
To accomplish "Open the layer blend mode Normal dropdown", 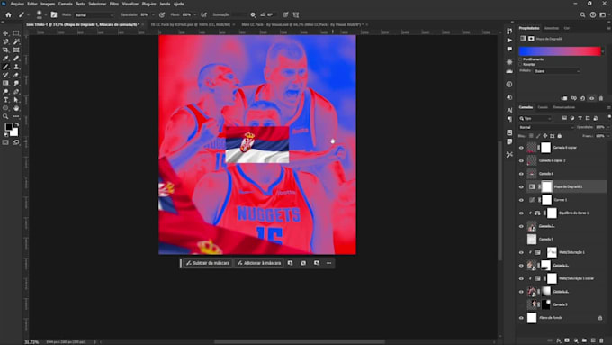I will click(546, 127).
